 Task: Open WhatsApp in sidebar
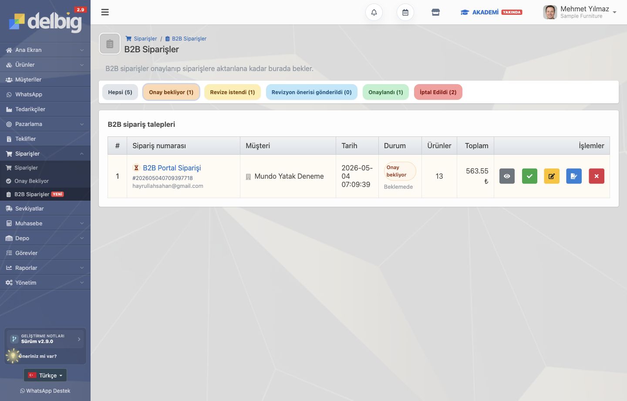pos(45,95)
